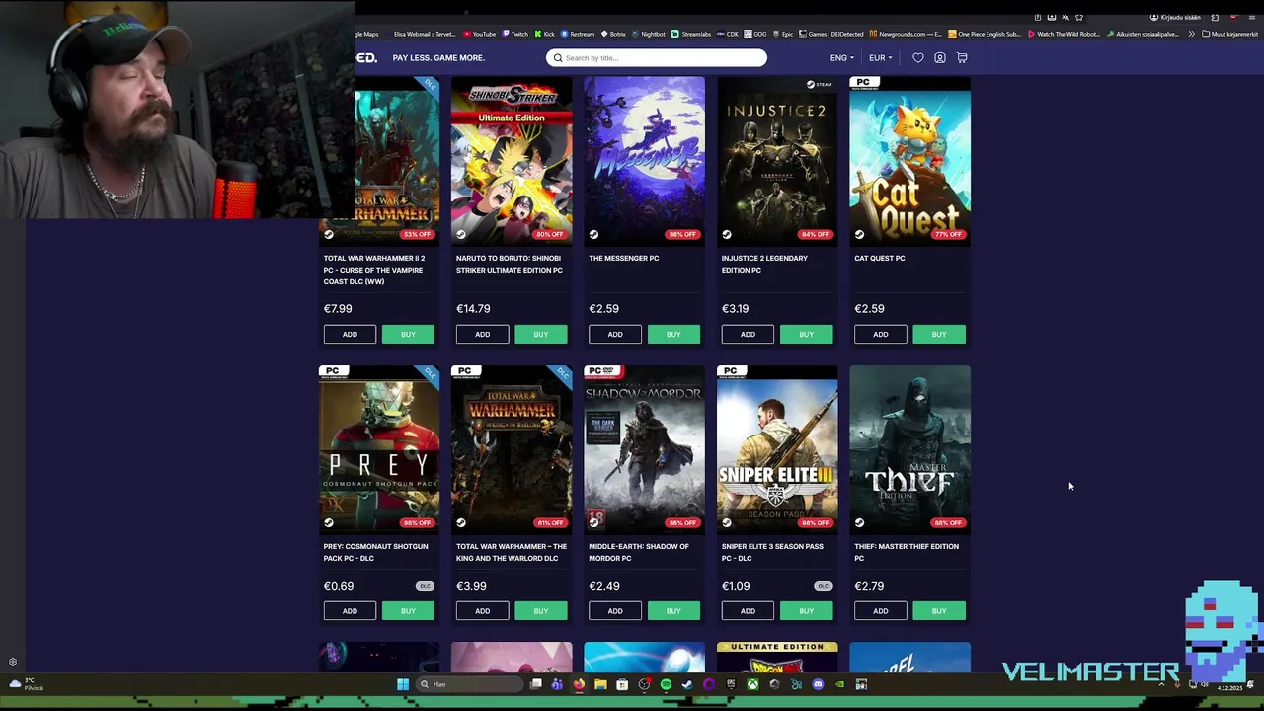Open the wishlist heart icon
Image resolution: width=1264 pixels, height=711 pixels.
pos(917,58)
